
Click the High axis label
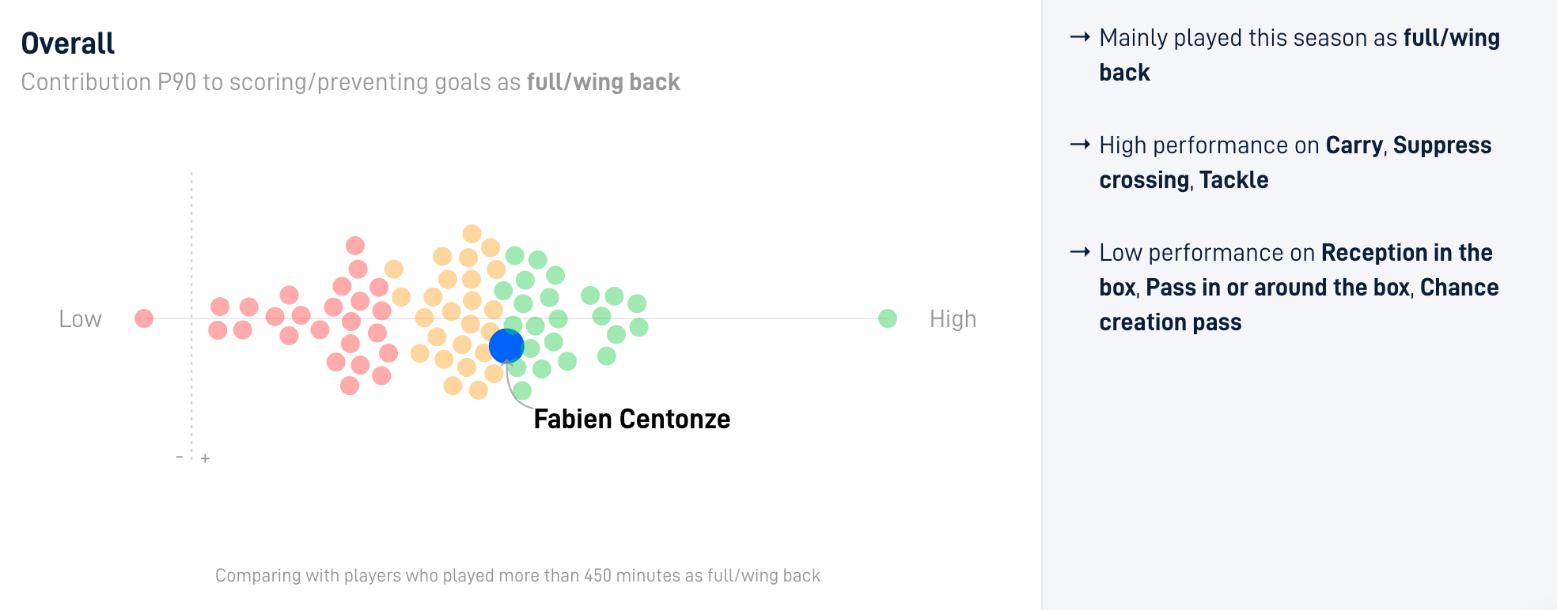pyautogui.click(x=953, y=319)
